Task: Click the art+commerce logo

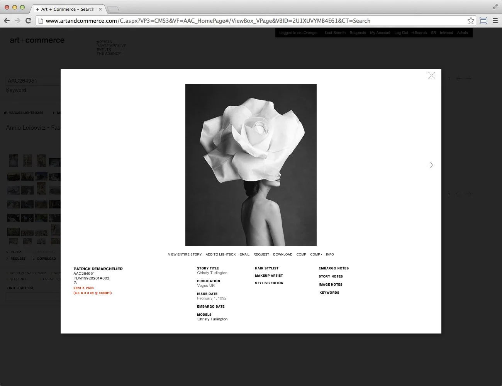Action: [37, 40]
